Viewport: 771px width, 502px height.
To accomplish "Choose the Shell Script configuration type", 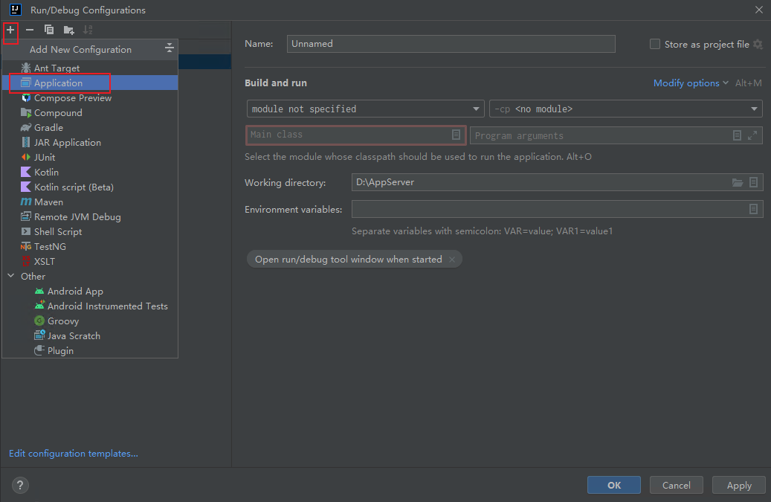I will (90, 231).
